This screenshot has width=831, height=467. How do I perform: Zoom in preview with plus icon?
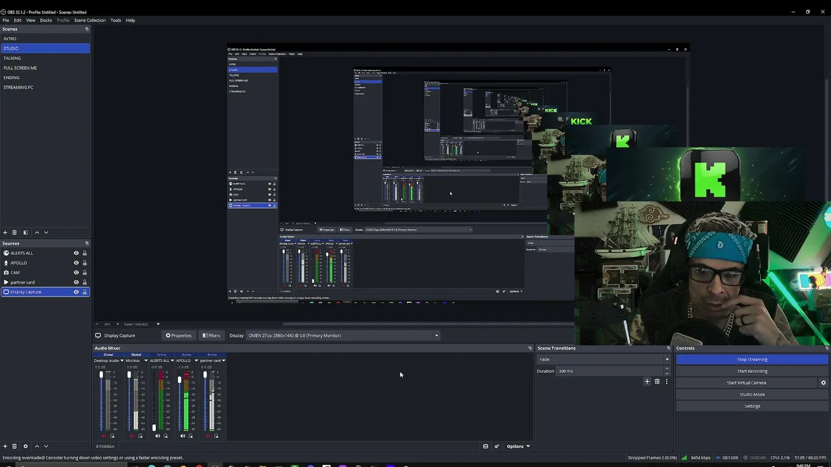coord(118,324)
